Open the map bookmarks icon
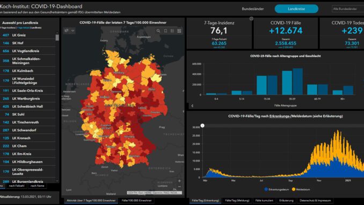 [x=165, y=31]
